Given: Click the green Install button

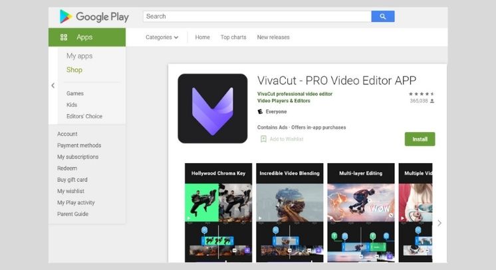Looking at the screenshot, I should pyautogui.click(x=420, y=139).
